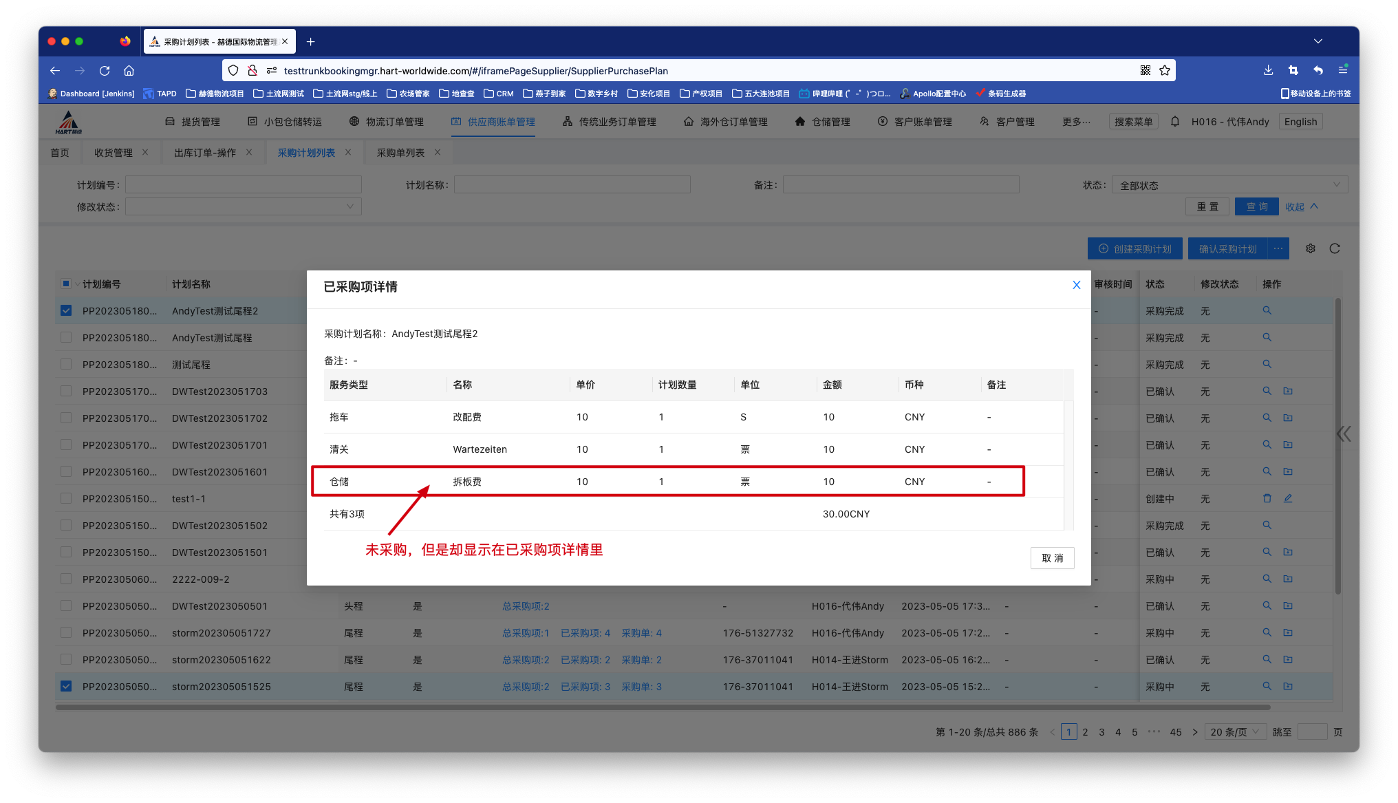Click the view magnifier icon for storm202305051525 row
The width and height of the screenshot is (1398, 803).
[1267, 686]
